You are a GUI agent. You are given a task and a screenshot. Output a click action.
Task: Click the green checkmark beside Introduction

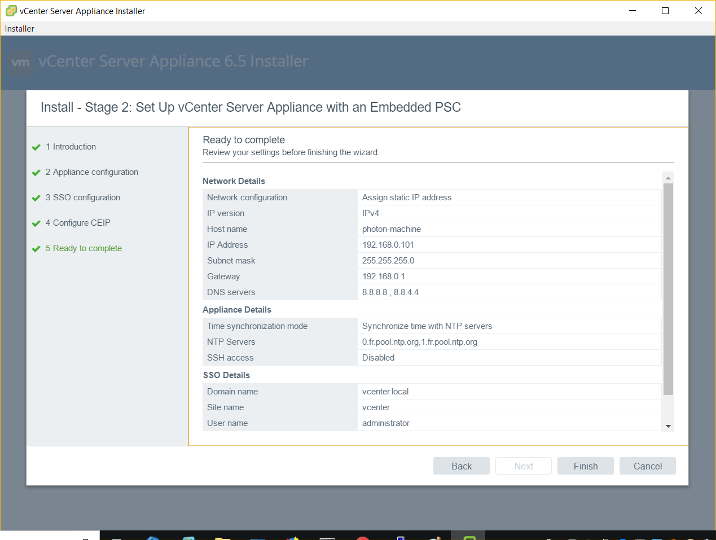(36, 147)
